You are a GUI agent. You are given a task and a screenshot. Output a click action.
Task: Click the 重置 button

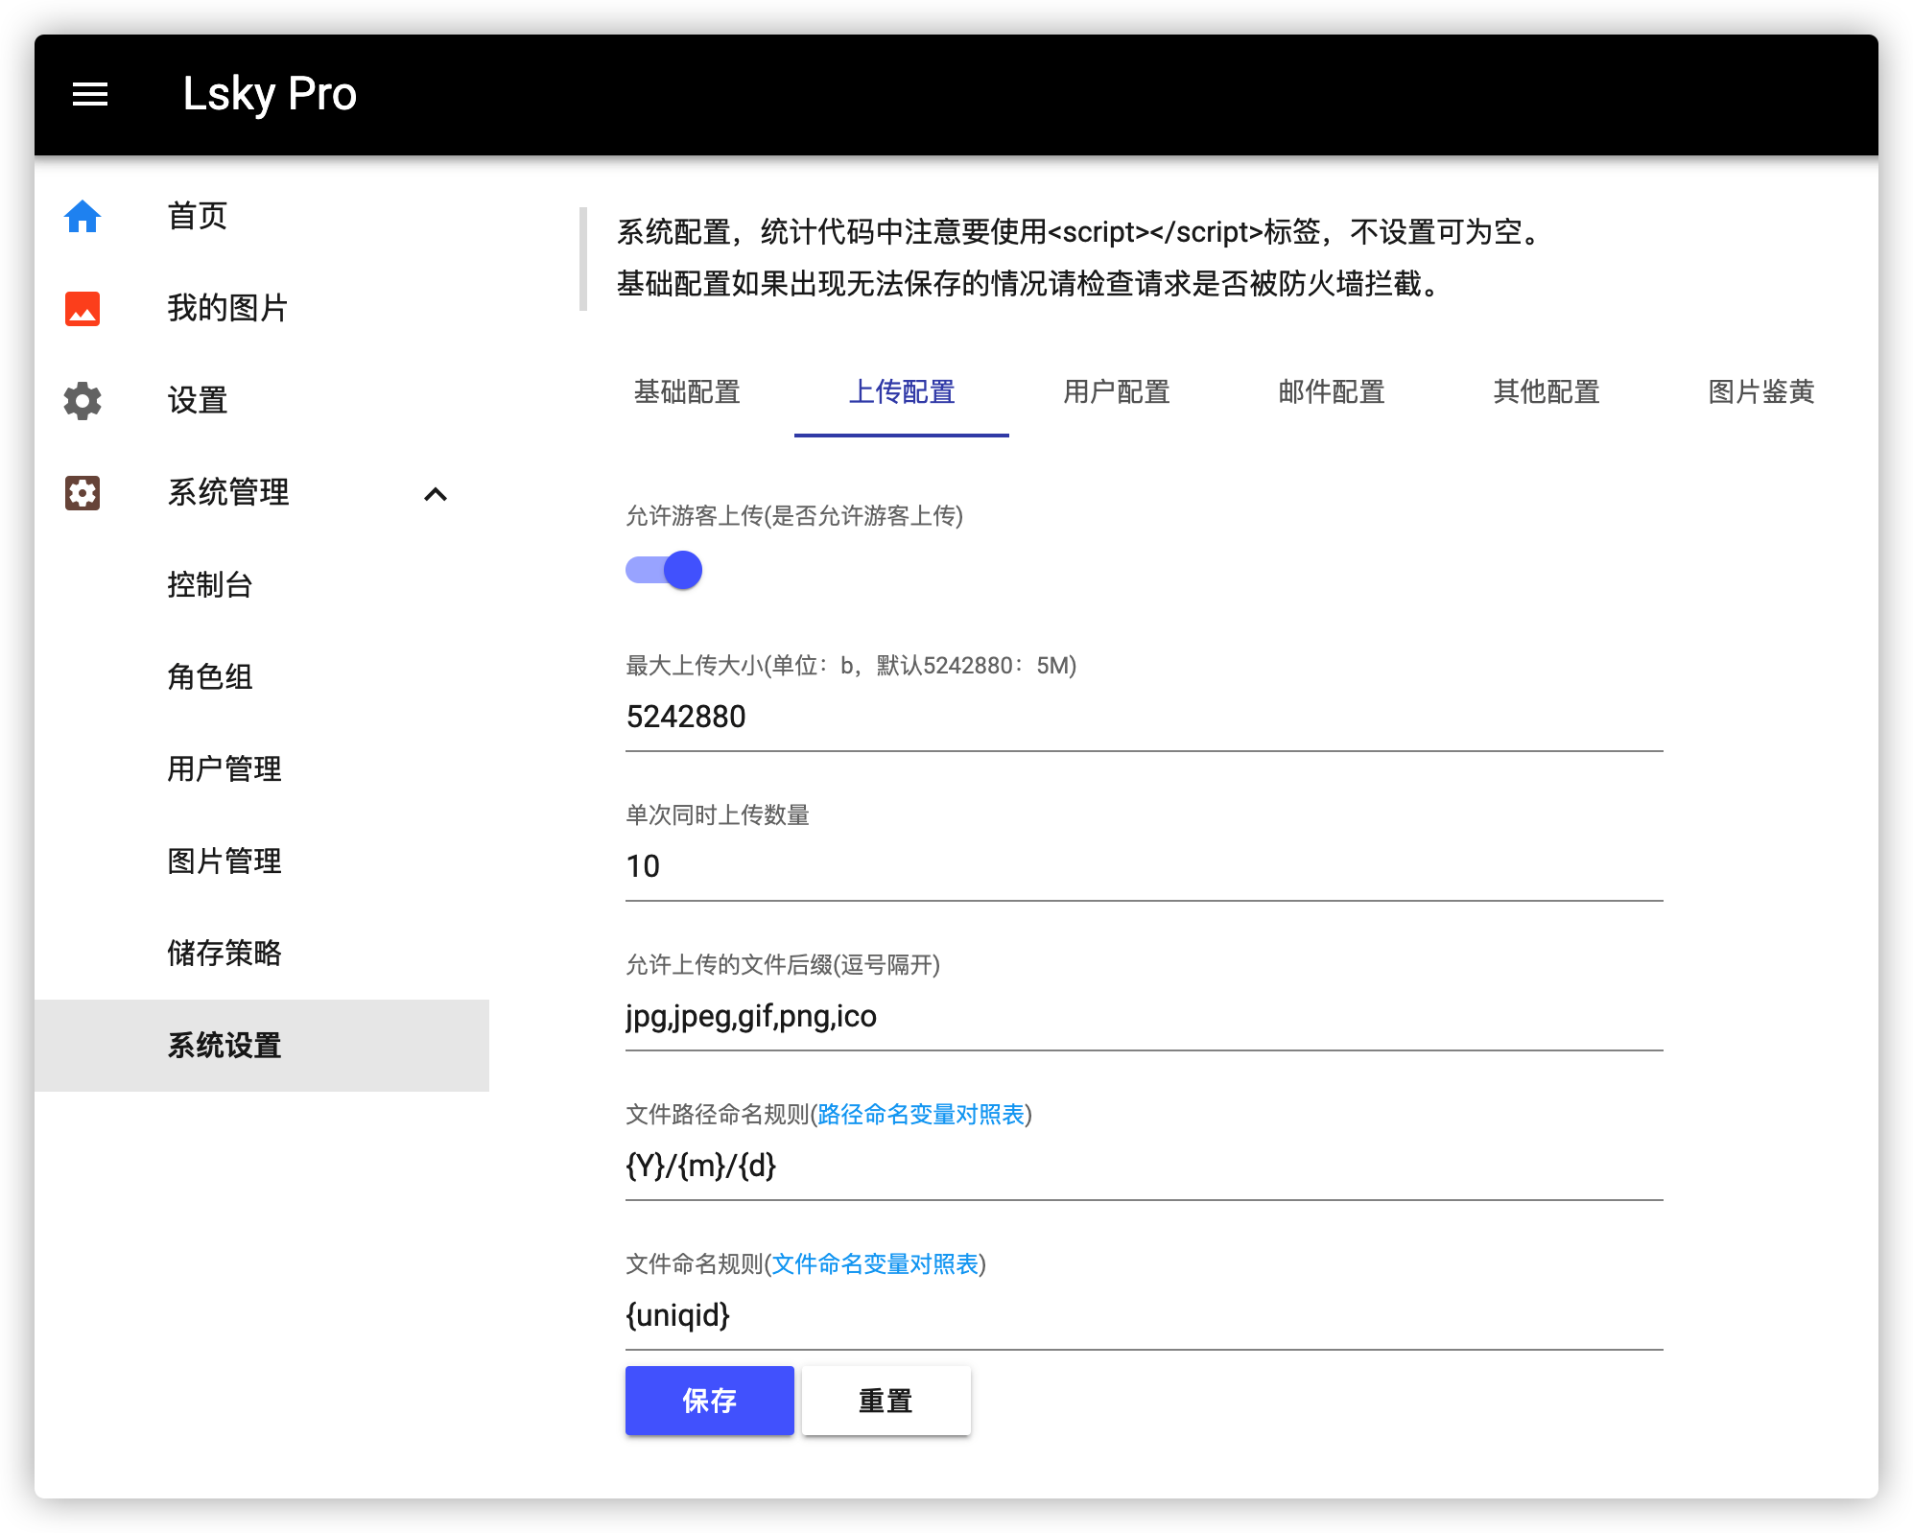tap(886, 1401)
